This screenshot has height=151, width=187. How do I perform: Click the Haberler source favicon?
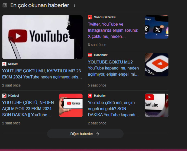[x=90, y=96]
